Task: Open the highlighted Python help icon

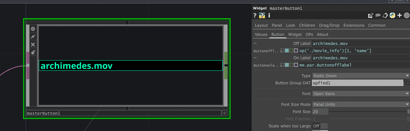Action: click(x=262, y=15)
